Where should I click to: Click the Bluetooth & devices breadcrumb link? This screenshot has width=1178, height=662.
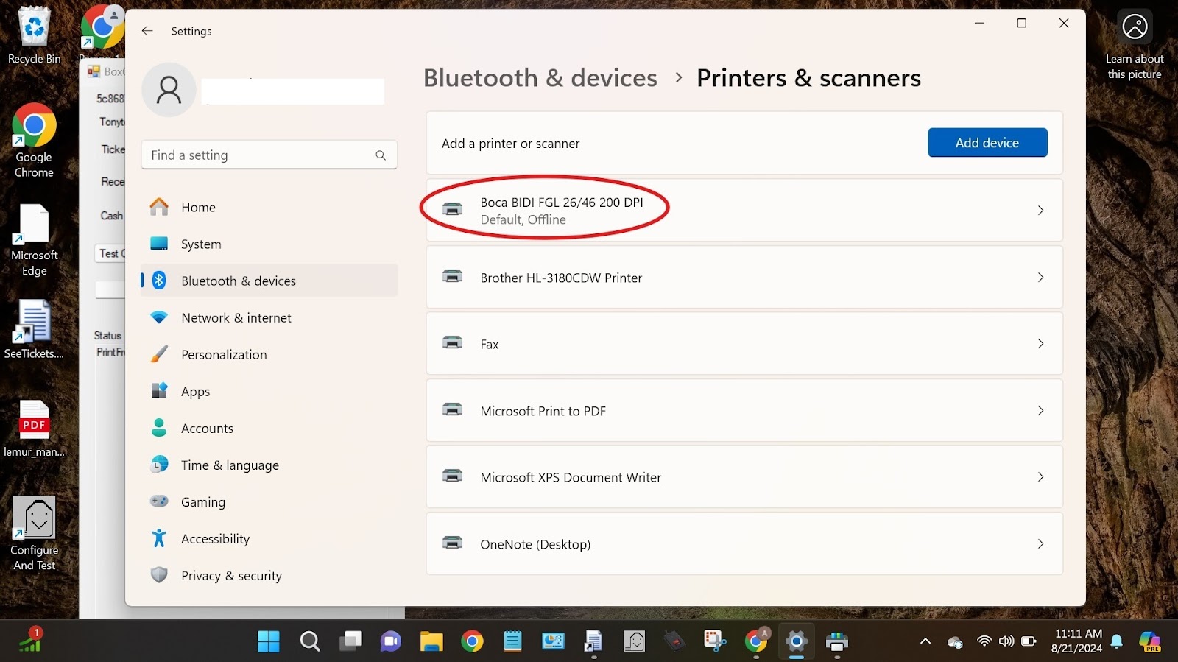point(540,78)
